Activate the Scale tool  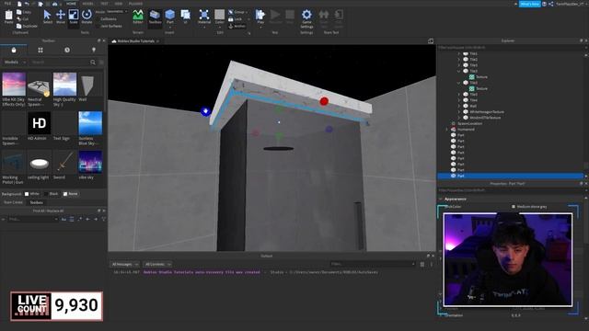point(74,17)
